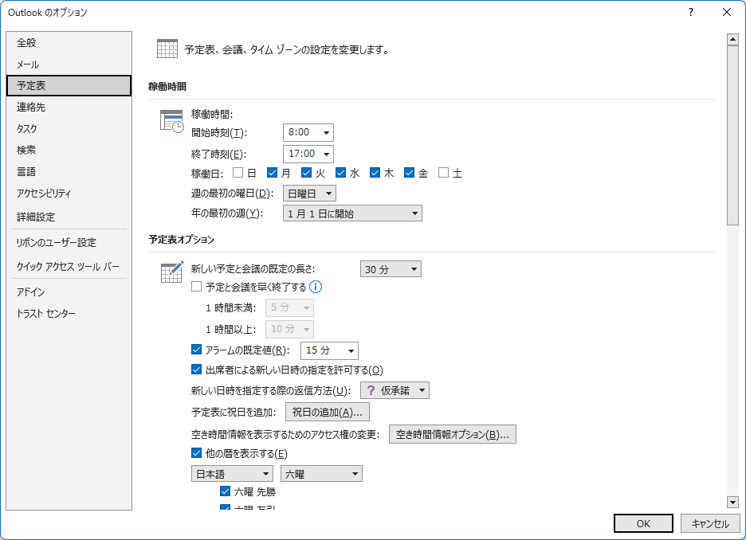Image resolution: width=746 pixels, height=540 pixels.
Task: Check 予定と会議を早く終了する option
Action: coord(197,287)
